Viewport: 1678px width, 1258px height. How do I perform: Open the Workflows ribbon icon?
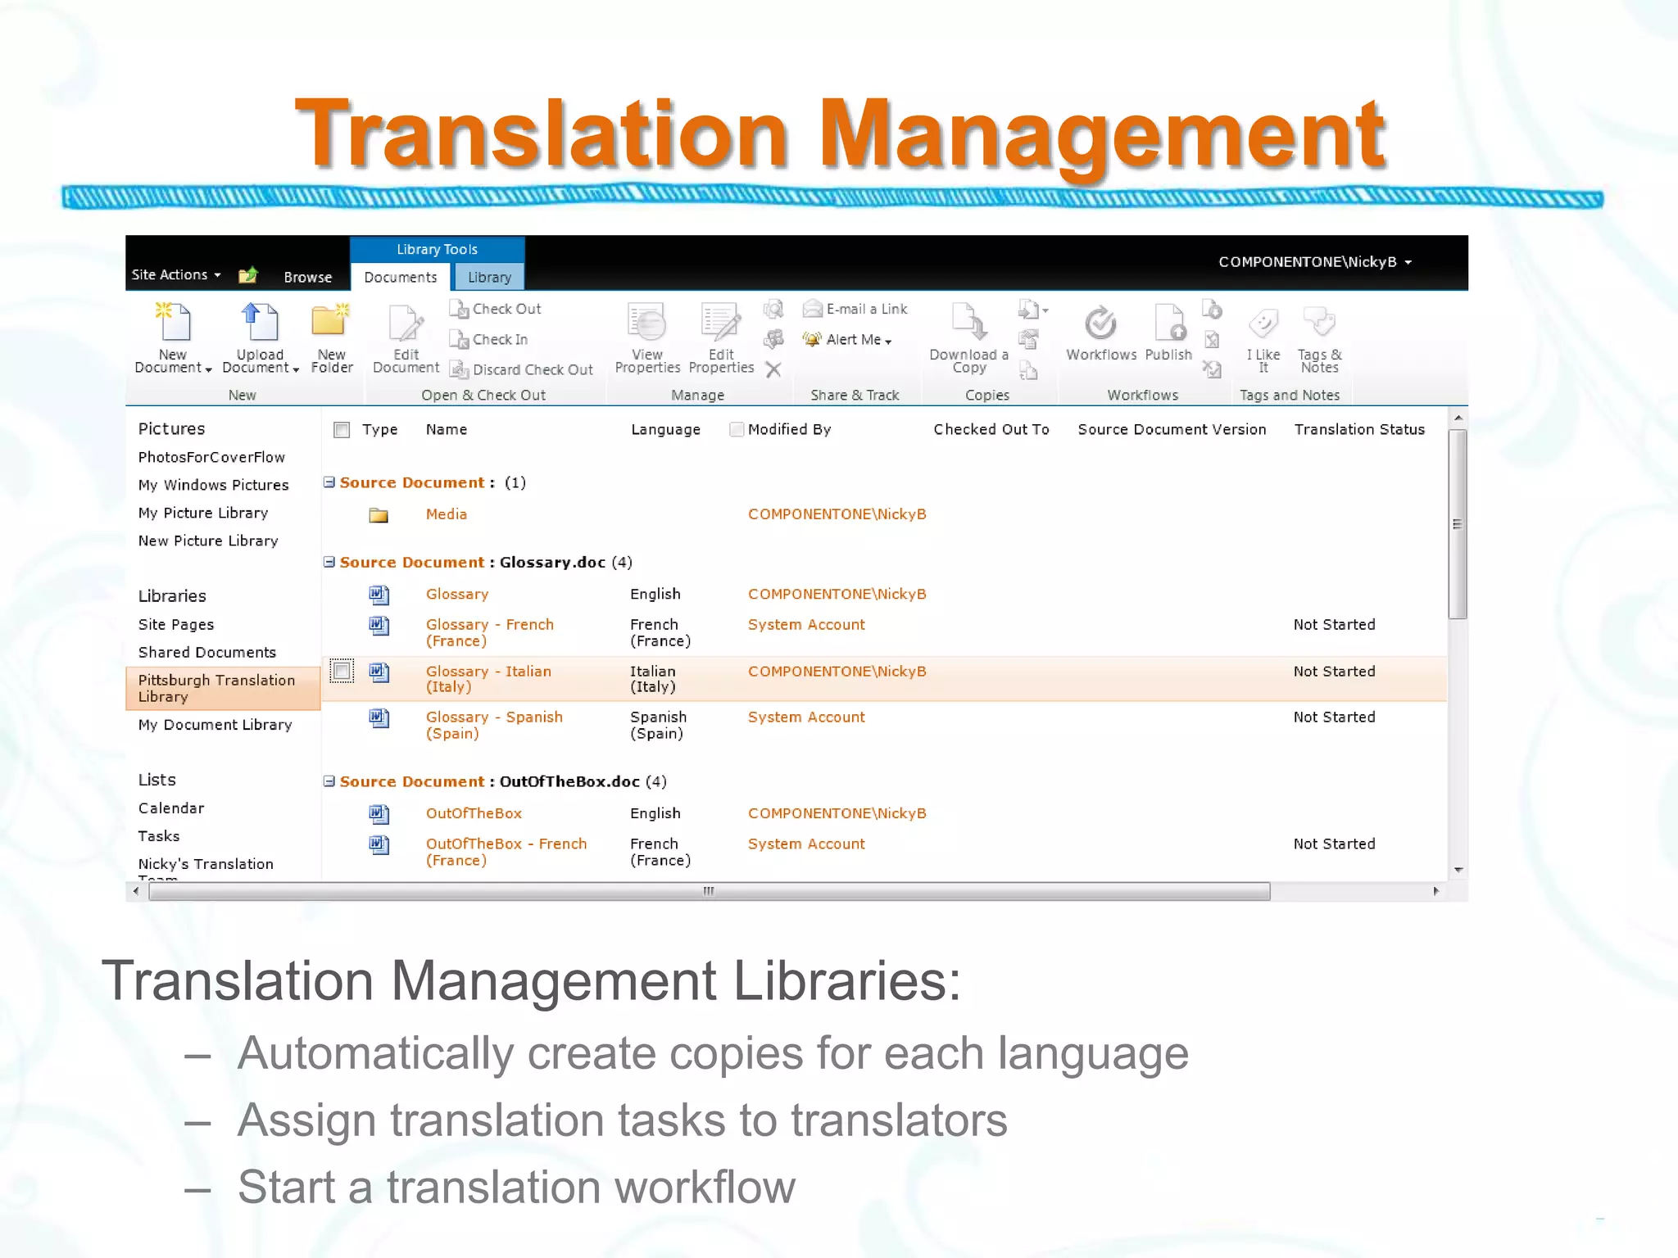tap(1101, 323)
